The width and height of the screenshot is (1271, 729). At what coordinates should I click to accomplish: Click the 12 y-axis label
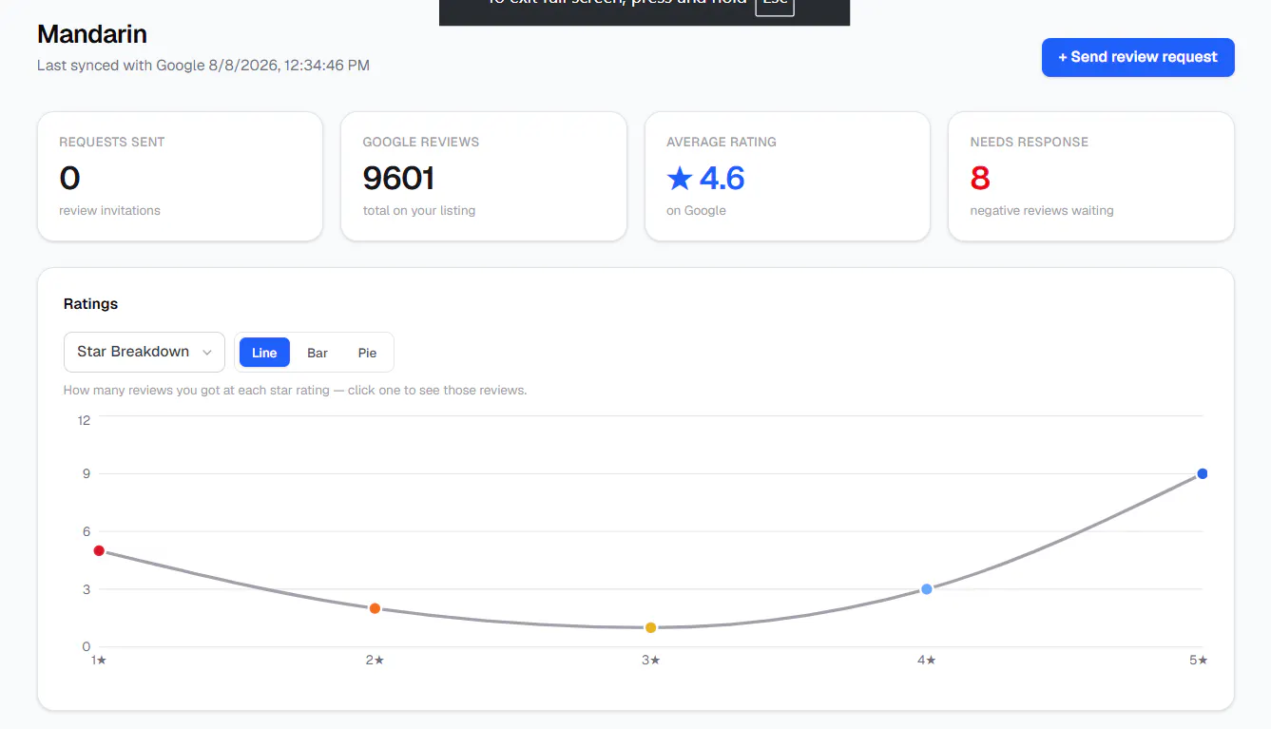click(84, 420)
